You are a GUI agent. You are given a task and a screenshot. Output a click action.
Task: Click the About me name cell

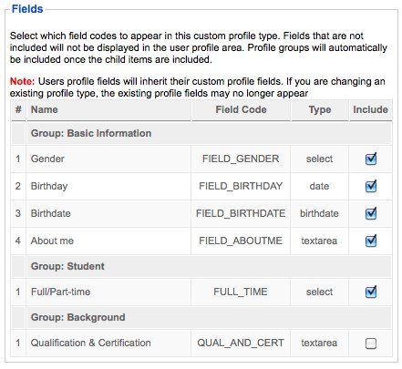coord(108,241)
